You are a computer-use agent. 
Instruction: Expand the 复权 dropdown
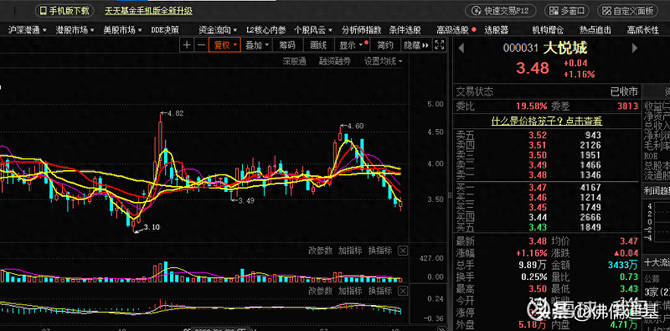click(224, 45)
